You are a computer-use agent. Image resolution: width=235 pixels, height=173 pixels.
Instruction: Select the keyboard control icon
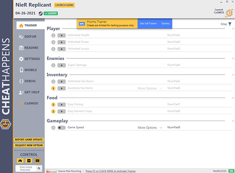(38, 161)
